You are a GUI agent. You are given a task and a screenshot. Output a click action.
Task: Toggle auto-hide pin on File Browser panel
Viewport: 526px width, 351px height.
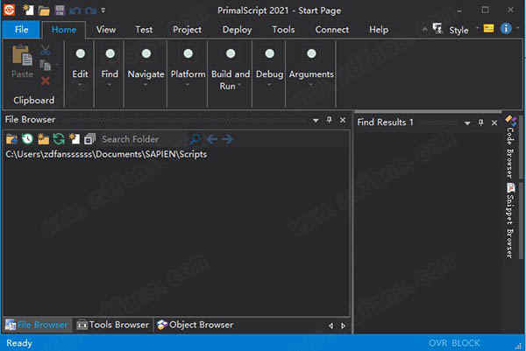point(329,120)
